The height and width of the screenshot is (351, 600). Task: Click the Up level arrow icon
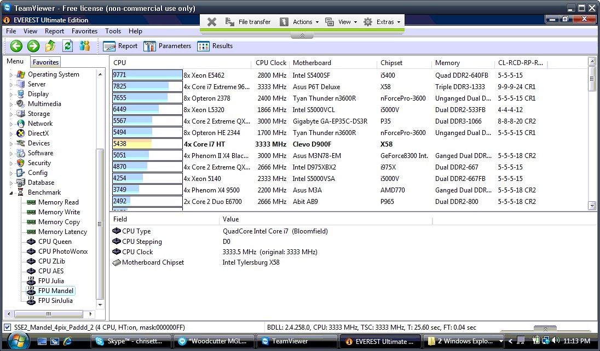50,46
